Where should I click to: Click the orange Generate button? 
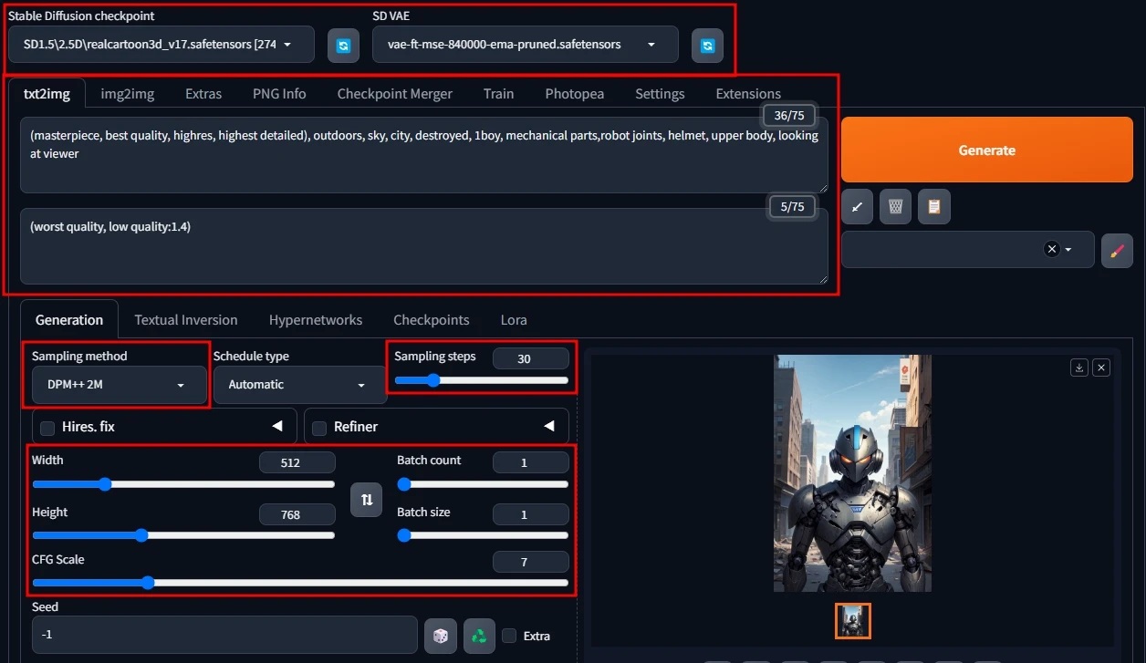point(987,150)
